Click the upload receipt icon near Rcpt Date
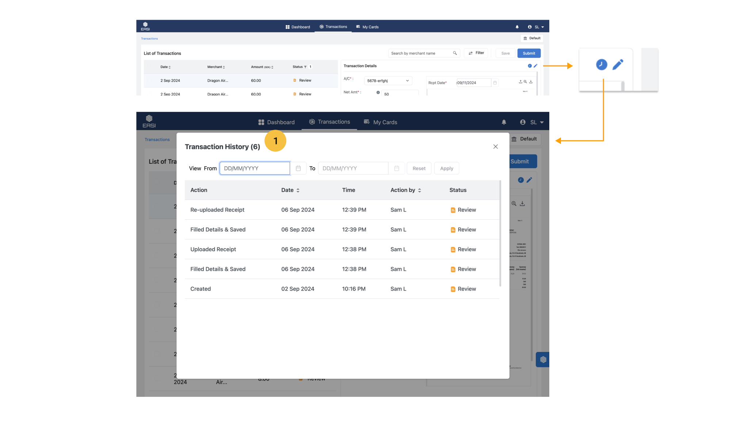This screenshot has height=421, width=748. click(520, 82)
